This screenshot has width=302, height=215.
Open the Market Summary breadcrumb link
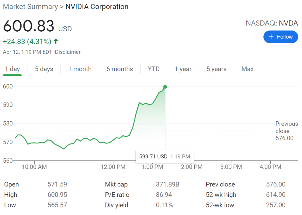click(x=30, y=7)
